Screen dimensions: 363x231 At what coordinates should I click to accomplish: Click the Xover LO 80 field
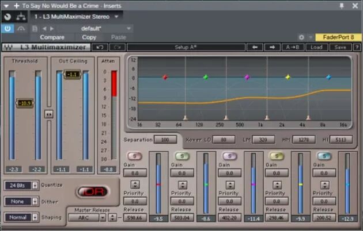point(224,140)
